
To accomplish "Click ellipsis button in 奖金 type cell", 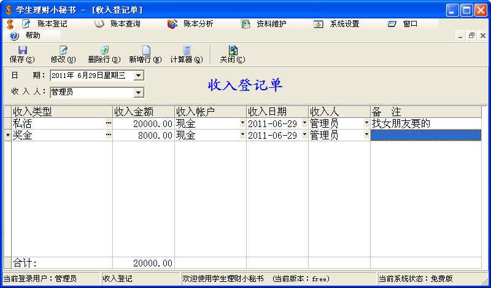I will point(109,134).
